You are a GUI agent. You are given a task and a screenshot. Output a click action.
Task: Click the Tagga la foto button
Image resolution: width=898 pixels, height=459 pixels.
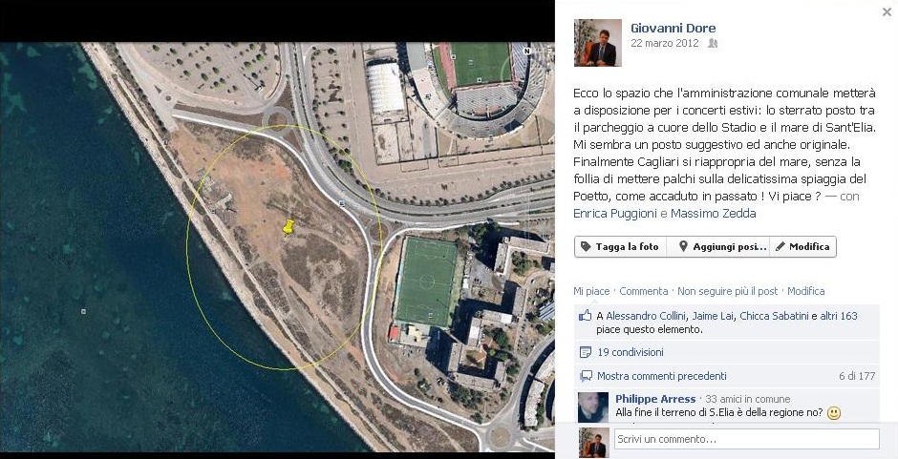tap(620, 246)
